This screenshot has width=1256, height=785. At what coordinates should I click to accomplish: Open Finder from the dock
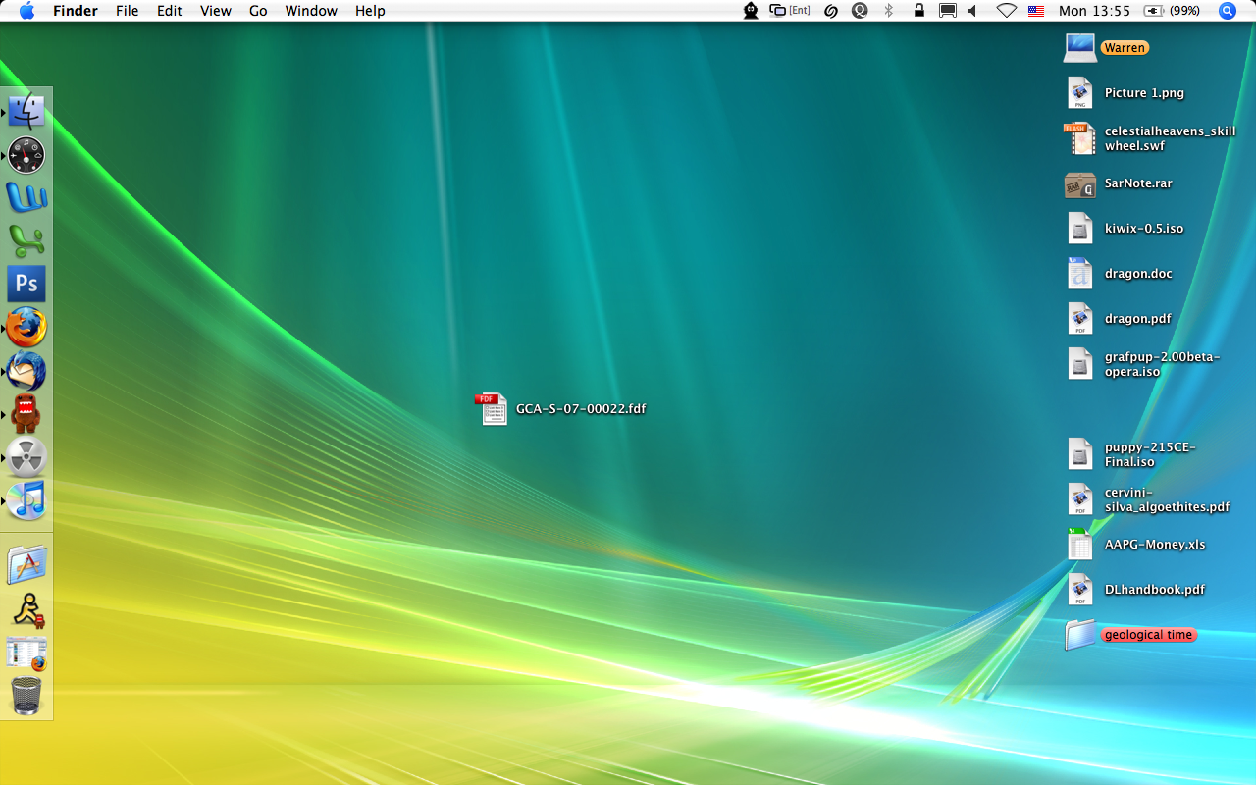pos(26,111)
